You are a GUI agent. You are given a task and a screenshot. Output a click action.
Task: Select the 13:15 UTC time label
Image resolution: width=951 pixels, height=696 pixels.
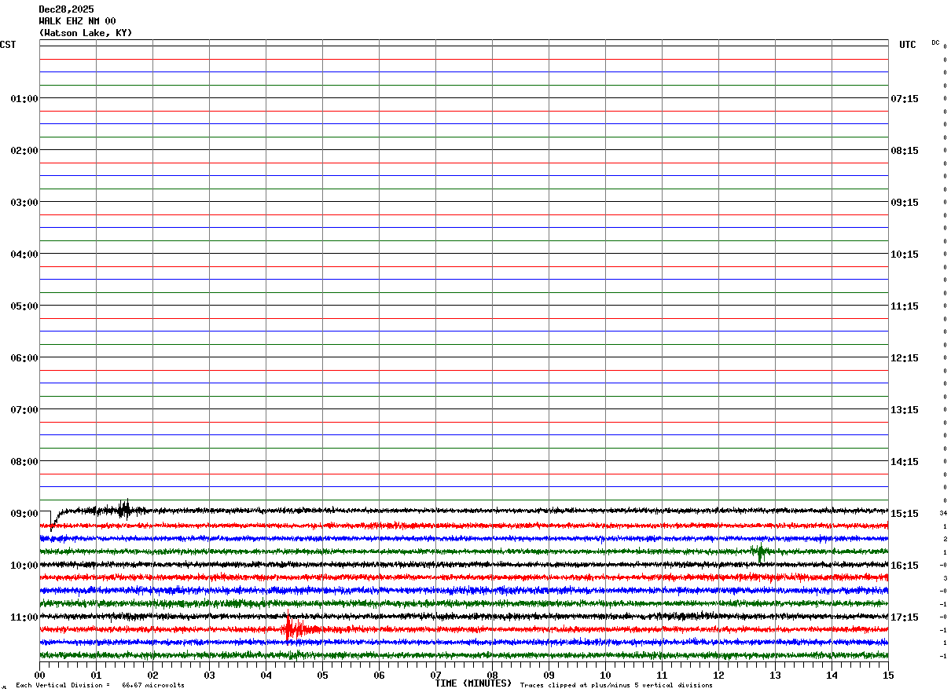click(905, 410)
